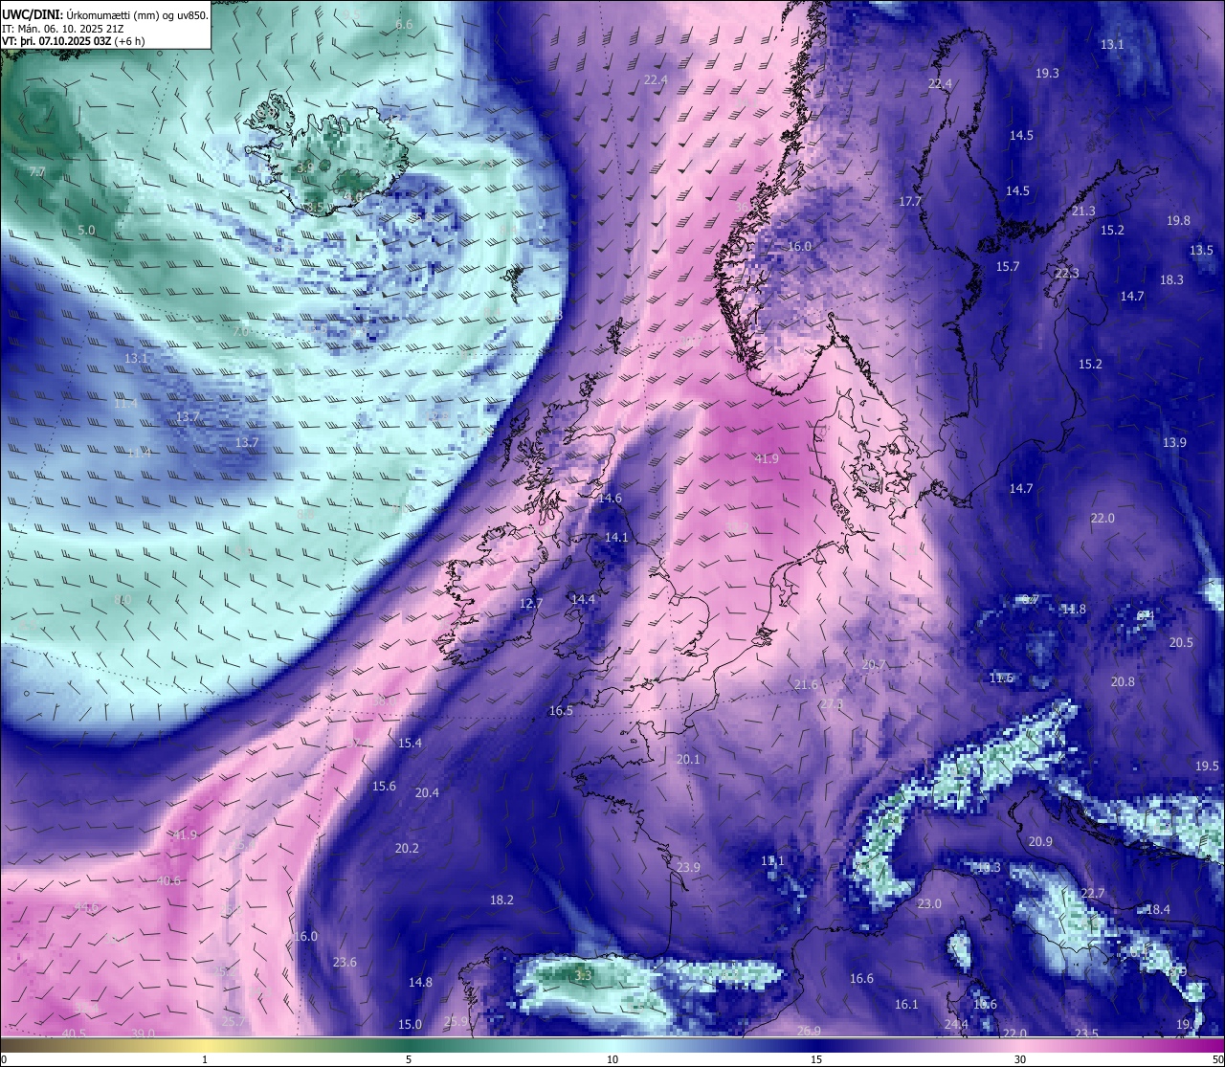Screen dimensions: 1225x1067
Task: Click the map value '23.5'
Action: [x=1086, y=1034]
